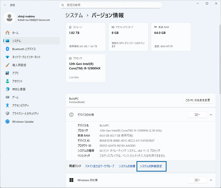Open the ストレージ 1.82 TB card
The height and width of the screenshot is (188, 221).
point(86,37)
